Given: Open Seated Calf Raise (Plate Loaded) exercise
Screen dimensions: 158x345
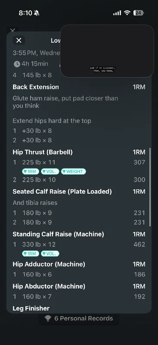Looking at the screenshot, I should [x=62, y=191].
